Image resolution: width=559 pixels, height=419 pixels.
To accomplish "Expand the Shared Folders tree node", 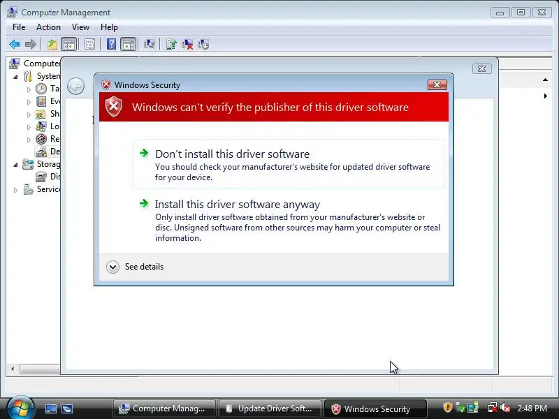I will (x=29, y=115).
